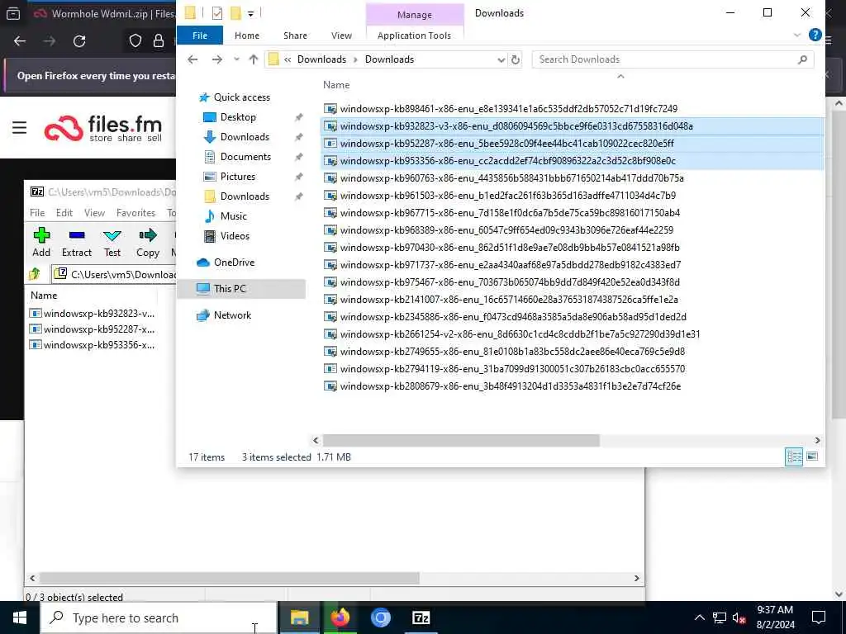The height and width of the screenshot is (634, 846).
Task: Click the Firefox shield tracking protection icon
Action: 135,41
